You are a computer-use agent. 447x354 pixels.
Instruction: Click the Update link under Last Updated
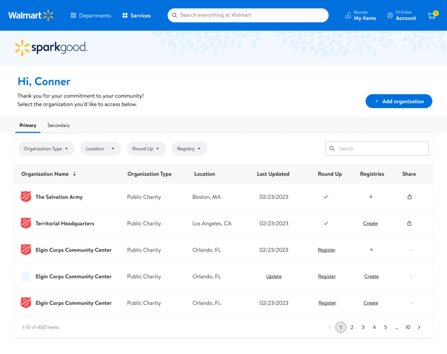click(x=274, y=277)
